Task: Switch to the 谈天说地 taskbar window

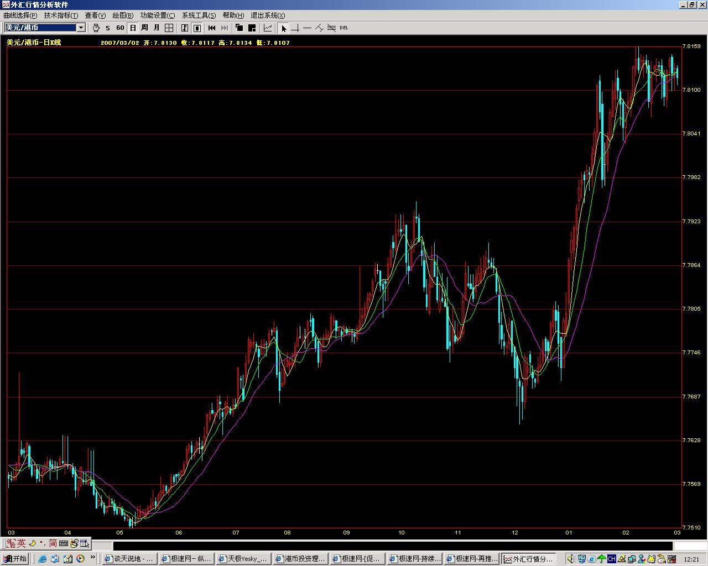Action: [x=129, y=559]
